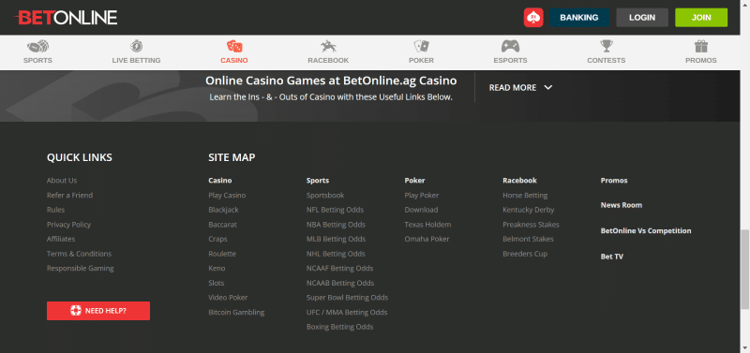Open the Poker nav label
The height and width of the screenshot is (353, 750).
point(421,60)
